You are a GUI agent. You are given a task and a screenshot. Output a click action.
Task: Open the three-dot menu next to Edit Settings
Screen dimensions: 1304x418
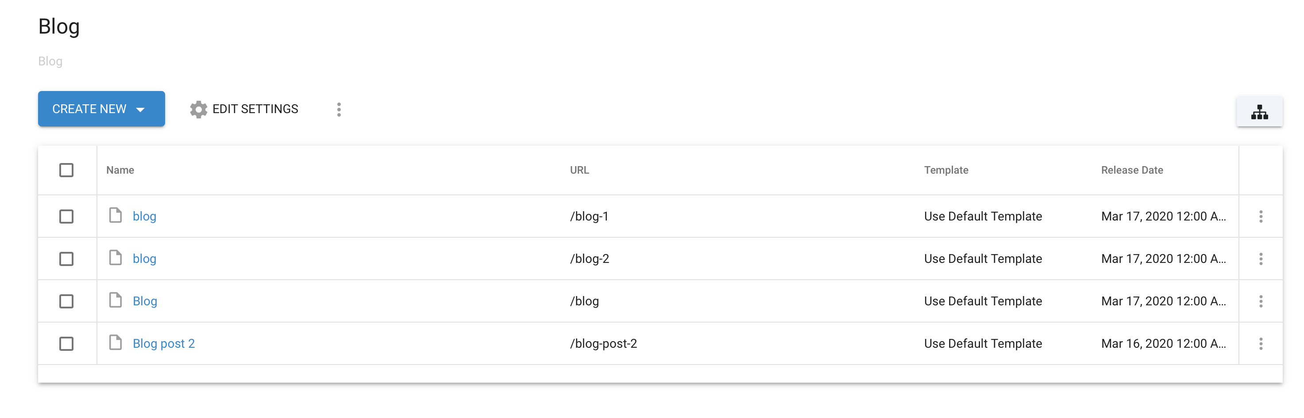[x=339, y=109]
